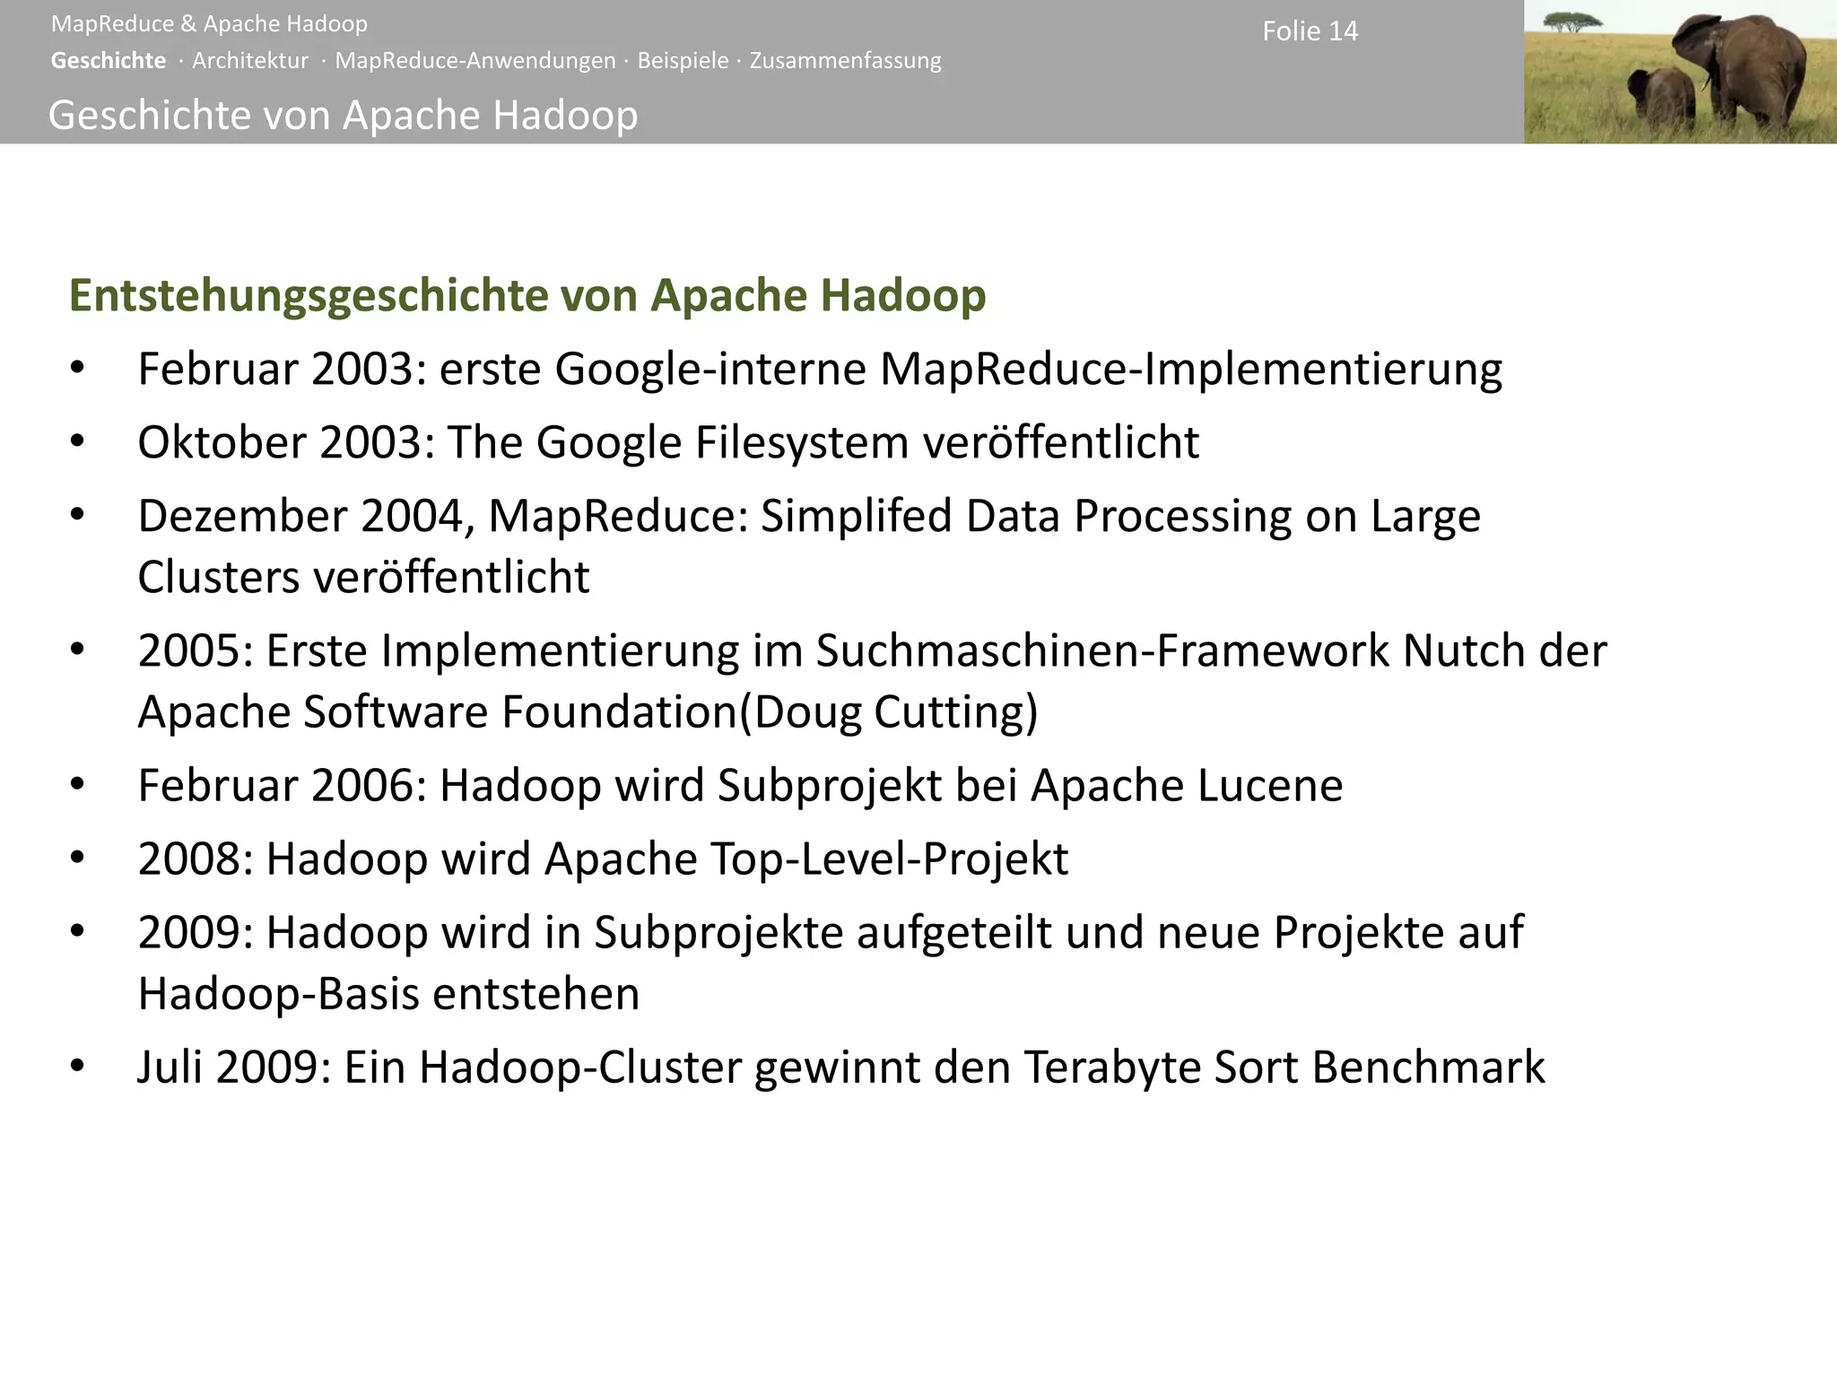Click the 'Hadoop-Basis entstehen' continuation line
The width and height of the screenshot is (1837, 1378).
point(388,994)
